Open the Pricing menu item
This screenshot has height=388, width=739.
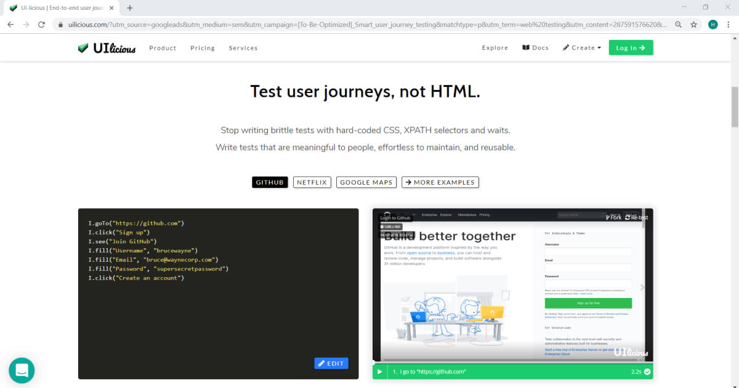(x=202, y=47)
